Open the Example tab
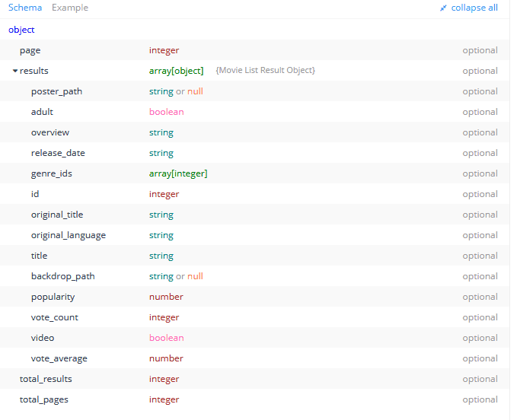The height and width of the screenshot is (420, 517). pyautogui.click(x=70, y=8)
